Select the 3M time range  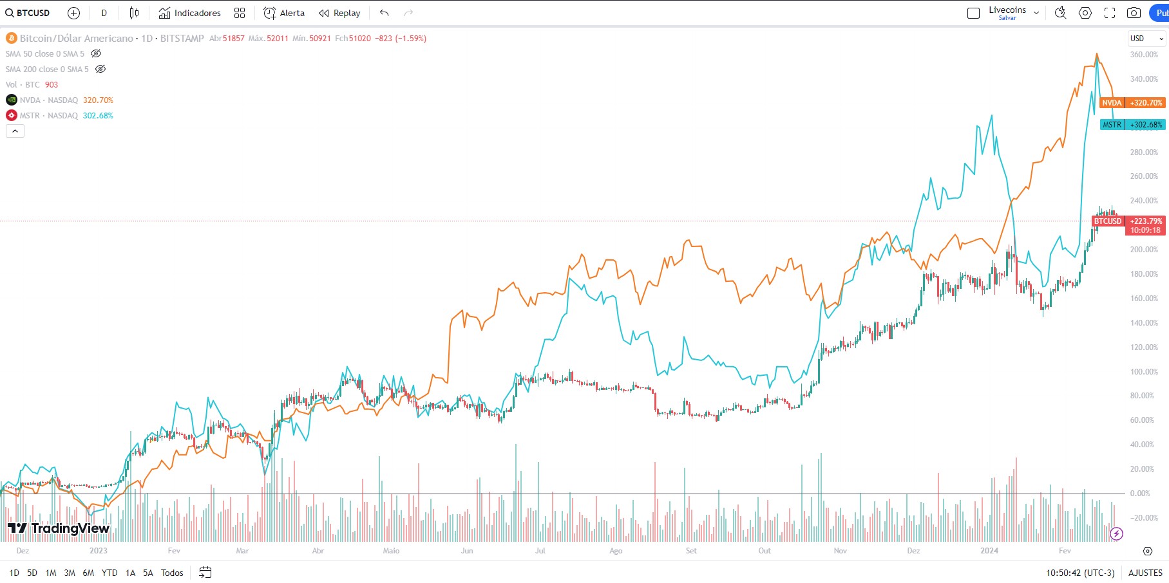tap(70, 573)
